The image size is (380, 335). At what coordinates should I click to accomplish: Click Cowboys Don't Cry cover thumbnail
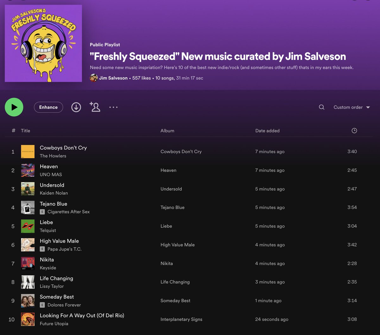click(x=28, y=152)
